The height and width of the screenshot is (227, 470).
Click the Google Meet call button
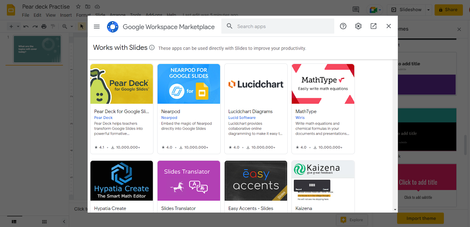375,10
